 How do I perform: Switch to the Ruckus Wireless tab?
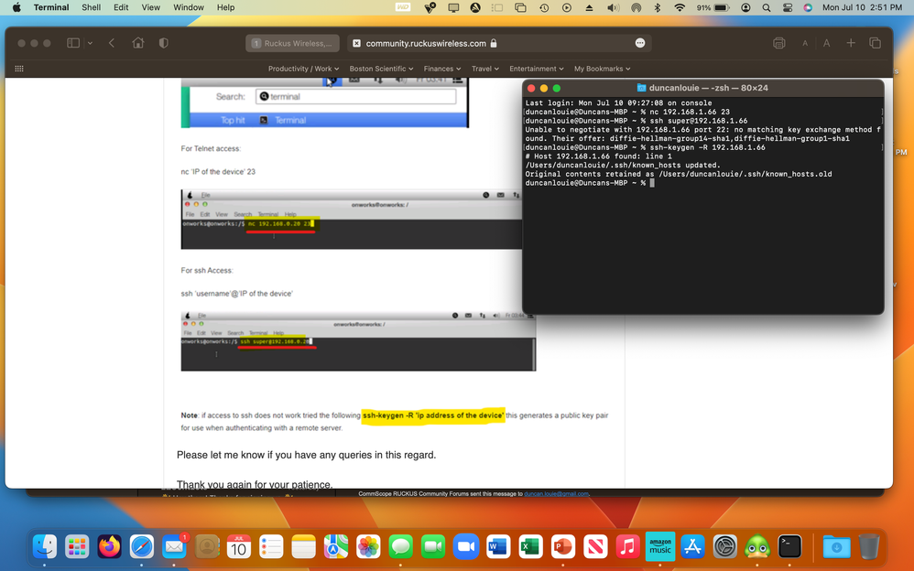[x=293, y=42]
